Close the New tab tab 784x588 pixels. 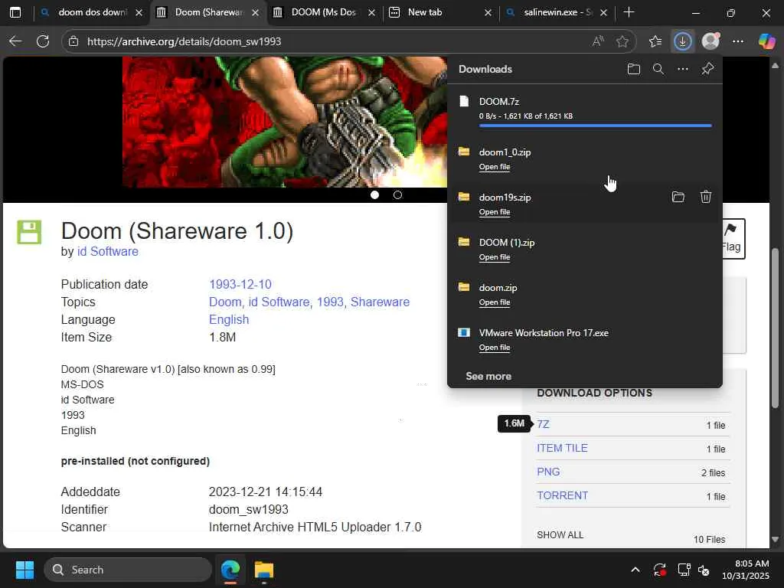click(488, 13)
